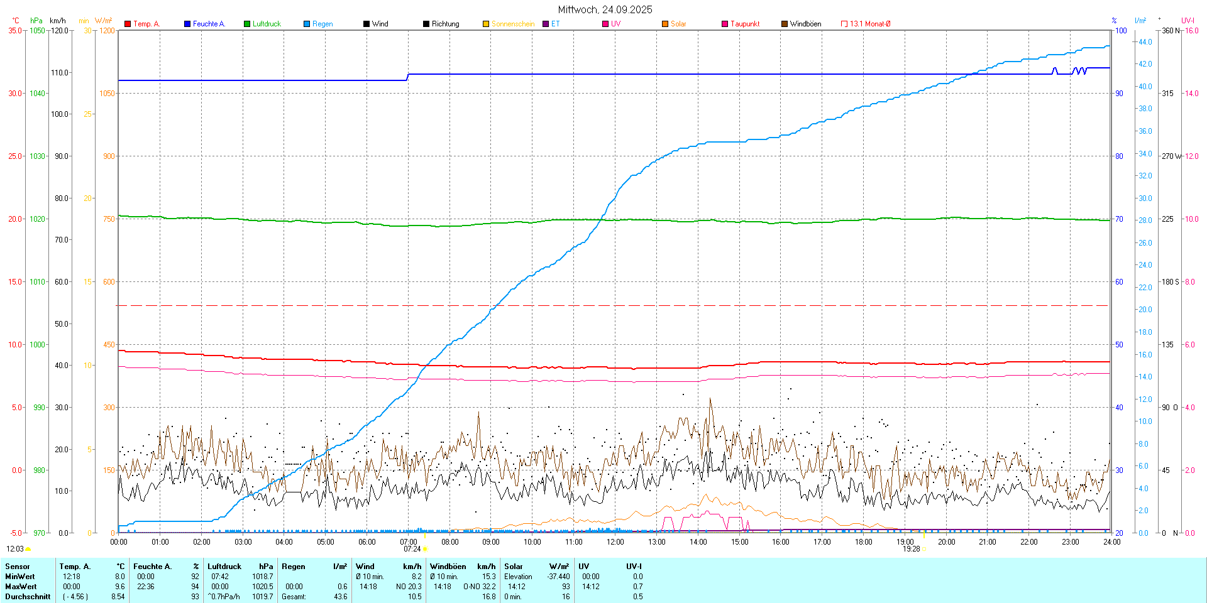Click the green Luftdruck legend square
The width and height of the screenshot is (1207, 603).
click(247, 24)
